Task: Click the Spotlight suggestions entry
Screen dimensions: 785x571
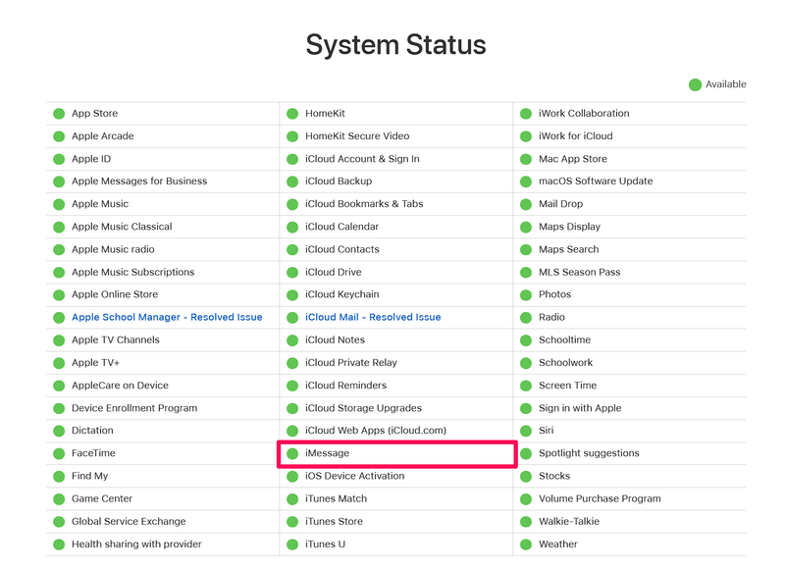Action: coord(589,453)
